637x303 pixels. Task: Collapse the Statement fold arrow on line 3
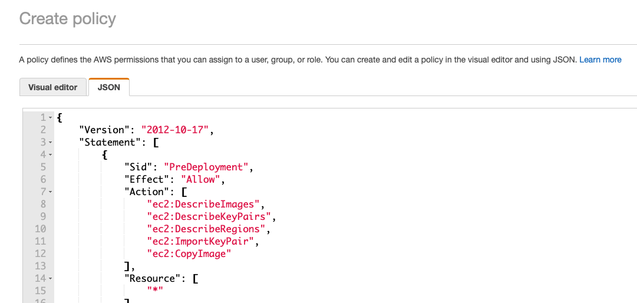pos(50,143)
